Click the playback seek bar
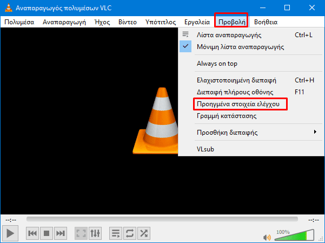The width and height of the screenshot is (325, 243). (162, 219)
